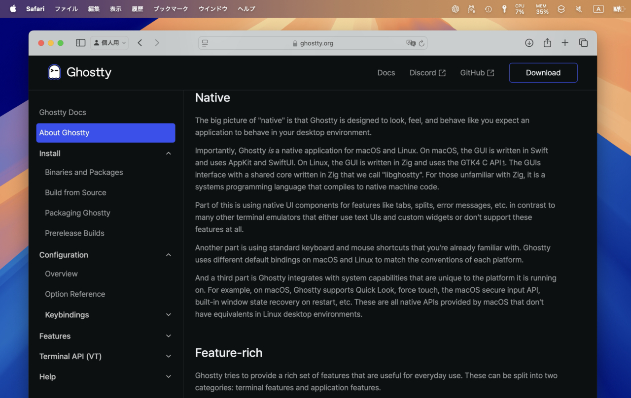Open the Docs link in header

(386, 72)
